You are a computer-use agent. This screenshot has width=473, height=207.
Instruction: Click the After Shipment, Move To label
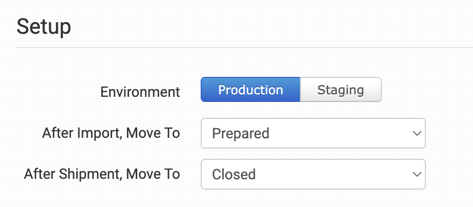coord(102,174)
